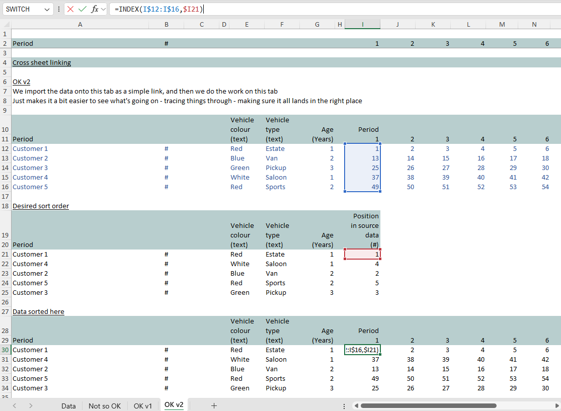Select the OK v1 sheet tab

142,405
